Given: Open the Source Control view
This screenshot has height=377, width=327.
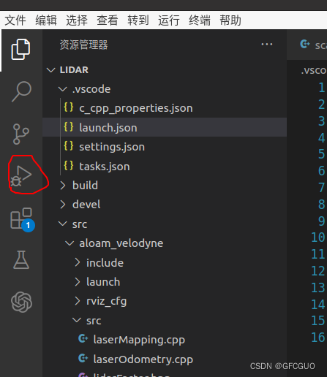Looking at the screenshot, I should click(x=21, y=134).
